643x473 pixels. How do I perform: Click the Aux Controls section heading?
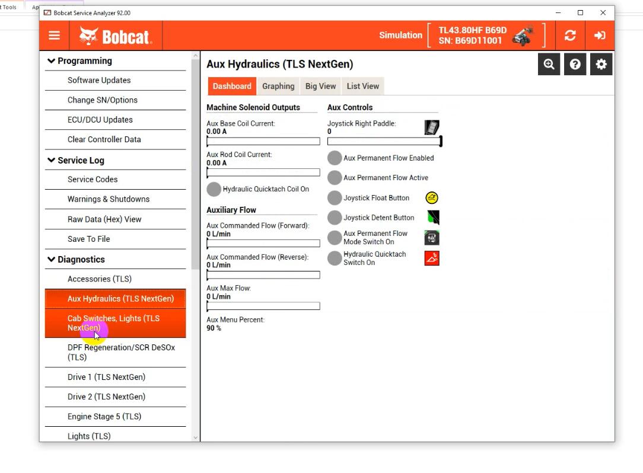350,107
